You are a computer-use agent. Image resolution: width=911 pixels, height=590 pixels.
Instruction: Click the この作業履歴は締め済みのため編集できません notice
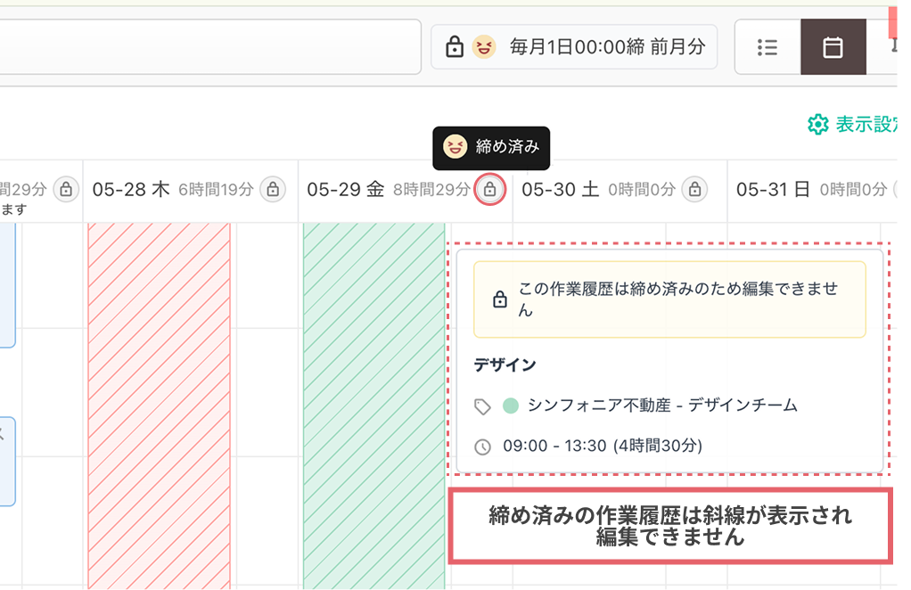[670, 299]
